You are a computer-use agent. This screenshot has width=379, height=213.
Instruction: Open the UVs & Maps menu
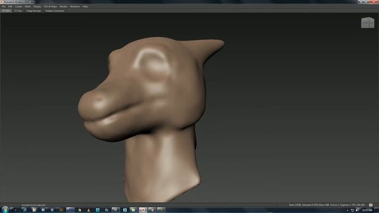click(50, 7)
